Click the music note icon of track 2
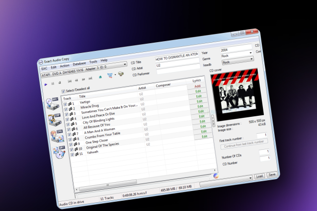 click(71, 109)
